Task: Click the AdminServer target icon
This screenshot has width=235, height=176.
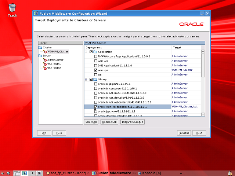Action: click(45, 60)
